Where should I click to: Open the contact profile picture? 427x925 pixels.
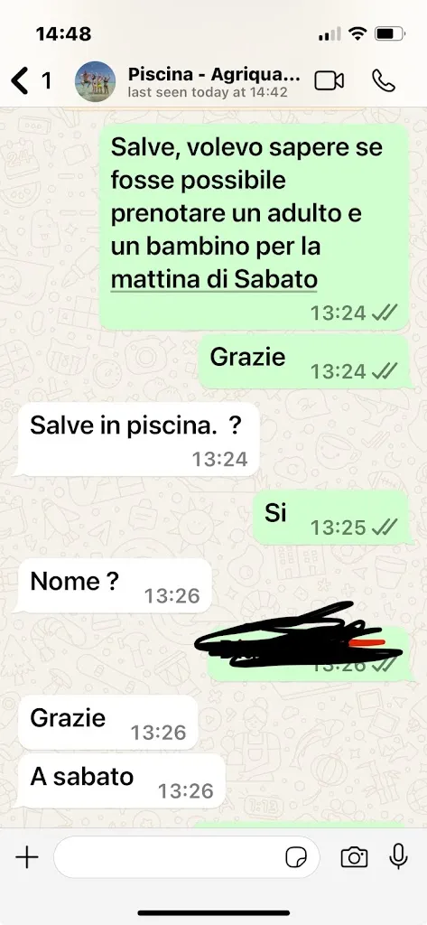pyautogui.click(x=95, y=81)
